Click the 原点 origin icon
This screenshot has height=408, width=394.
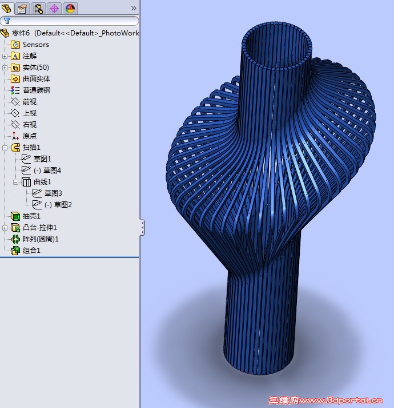tap(15, 136)
